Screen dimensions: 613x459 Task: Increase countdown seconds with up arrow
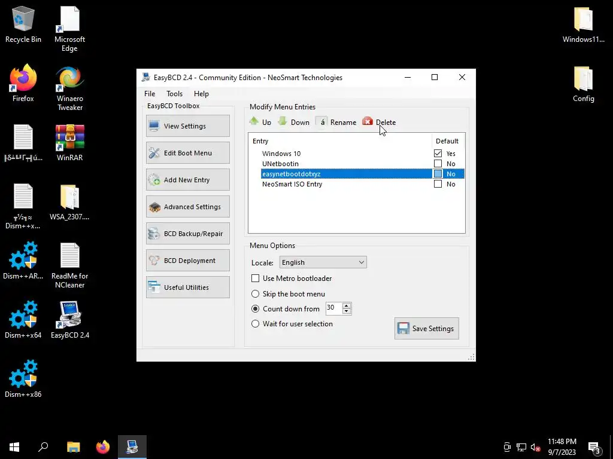click(347, 305)
